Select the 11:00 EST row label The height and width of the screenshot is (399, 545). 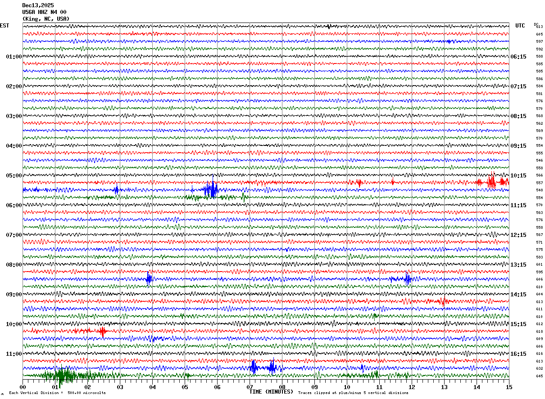click(14, 354)
